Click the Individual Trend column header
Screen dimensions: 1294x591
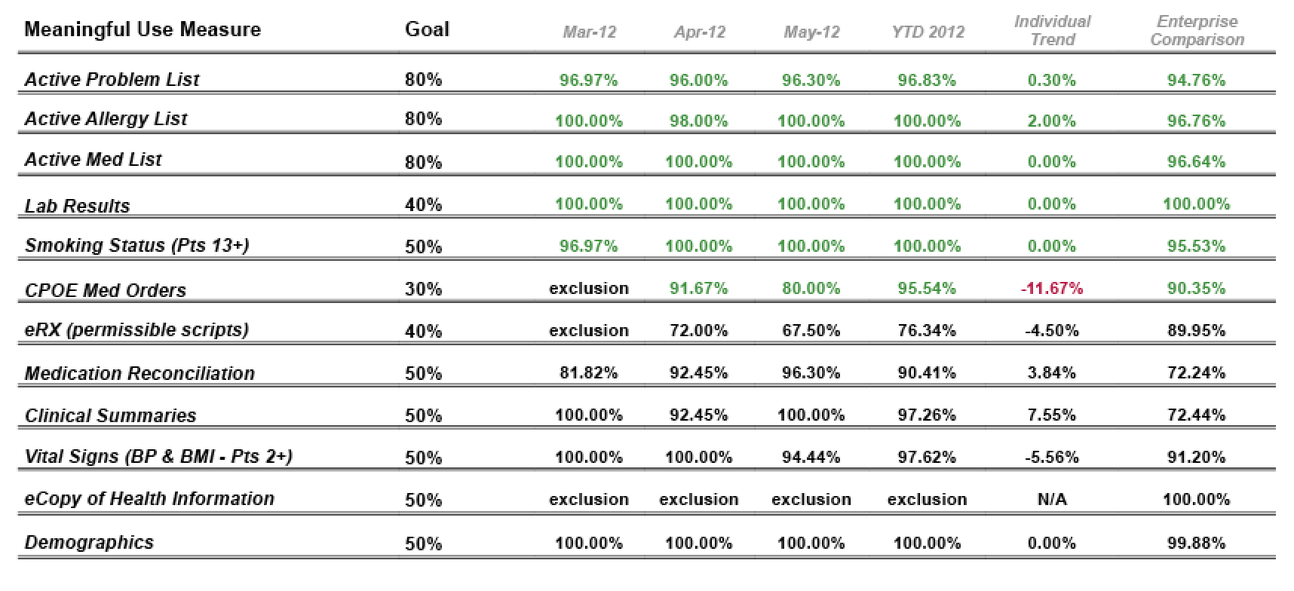pyautogui.click(x=1052, y=30)
